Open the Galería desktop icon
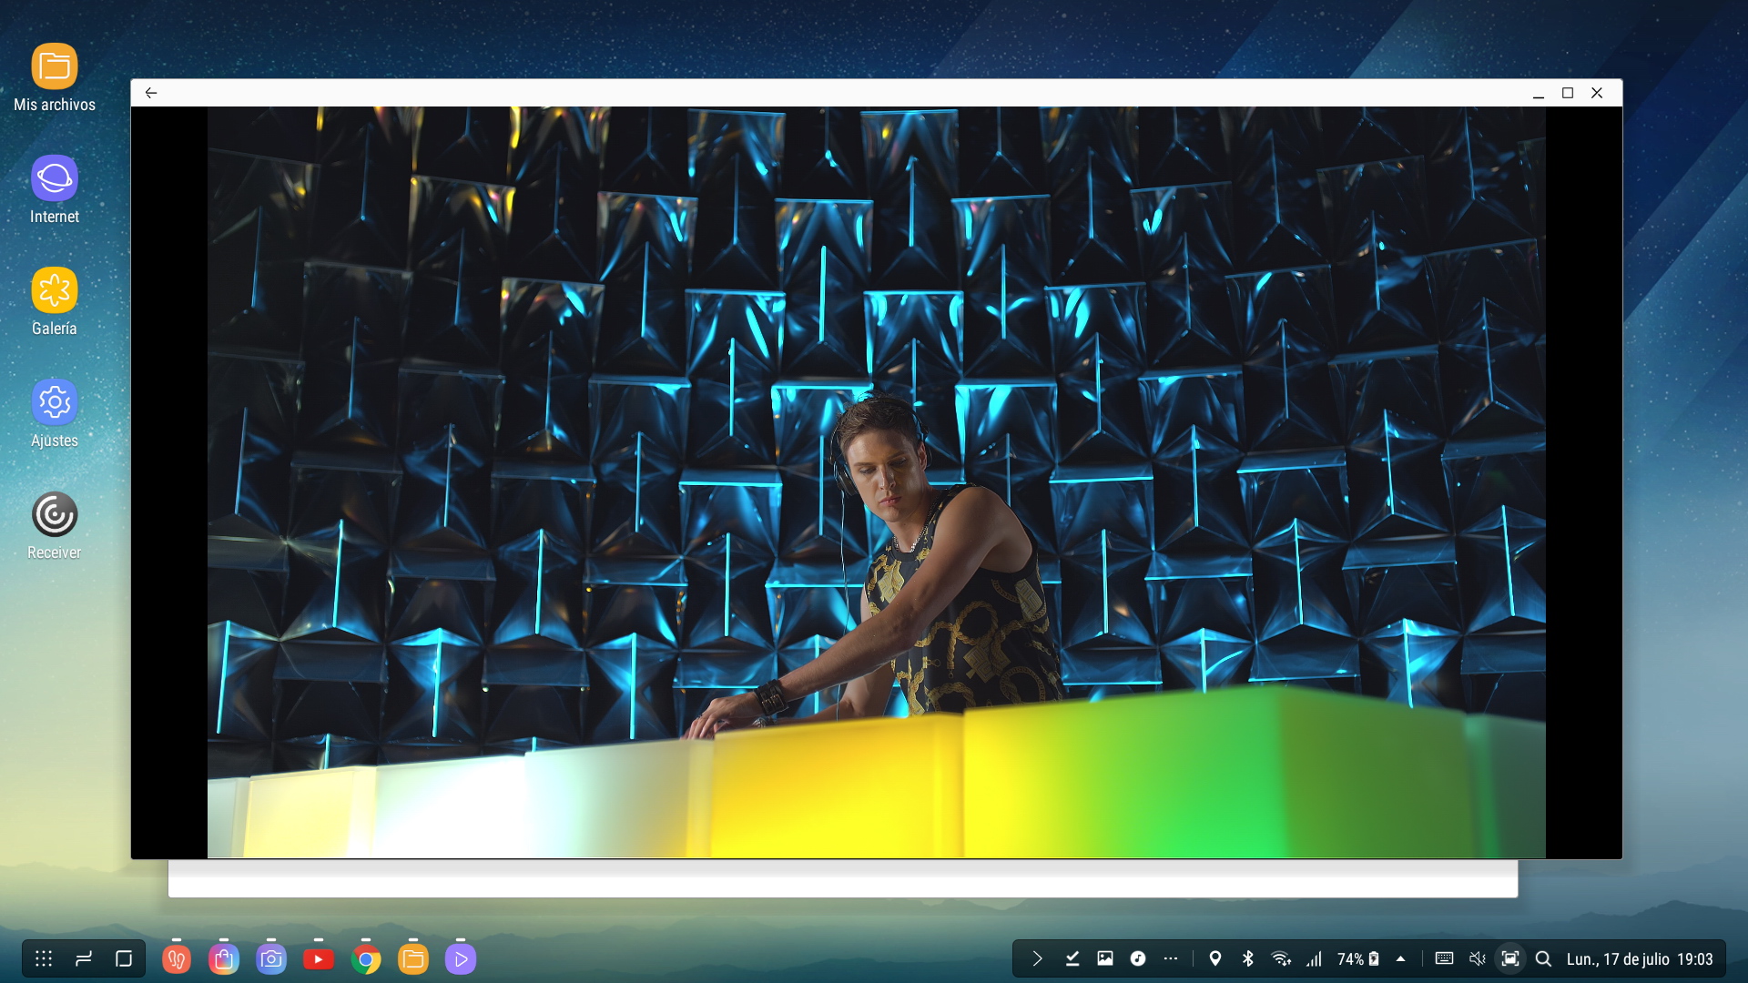The image size is (1748, 983). coord(55,301)
